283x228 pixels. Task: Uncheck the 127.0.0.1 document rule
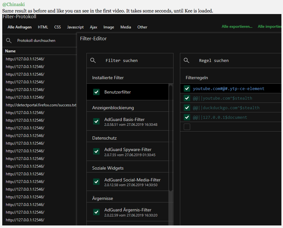(187, 117)
